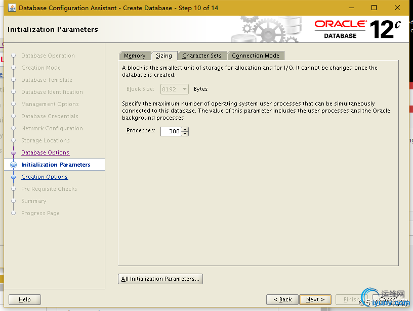
Task: Click Database Identification step label
Action: (52, 92)
